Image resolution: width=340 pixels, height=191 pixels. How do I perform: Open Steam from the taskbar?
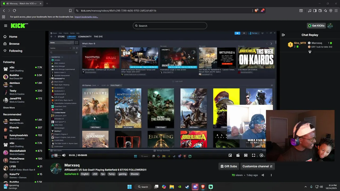[187, 187]
